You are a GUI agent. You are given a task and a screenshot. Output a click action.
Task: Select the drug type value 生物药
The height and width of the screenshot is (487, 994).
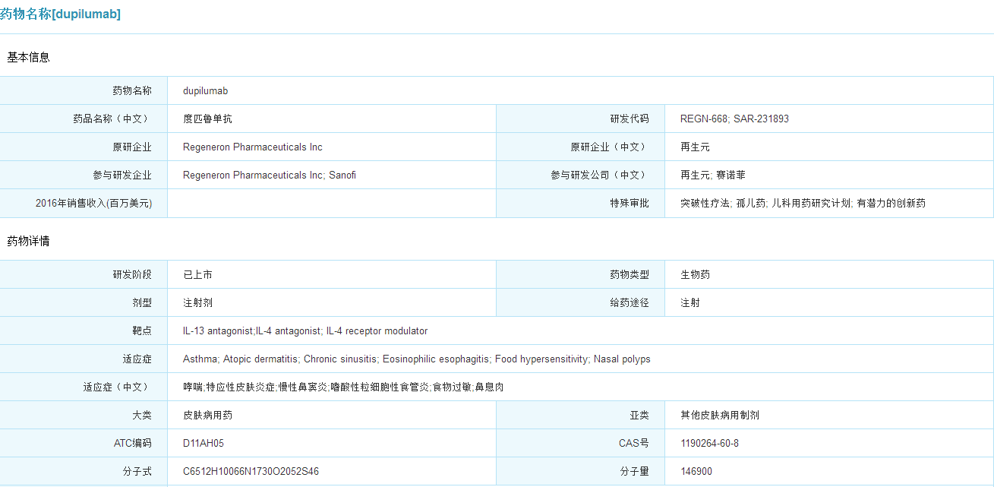[x=695, y=274]
